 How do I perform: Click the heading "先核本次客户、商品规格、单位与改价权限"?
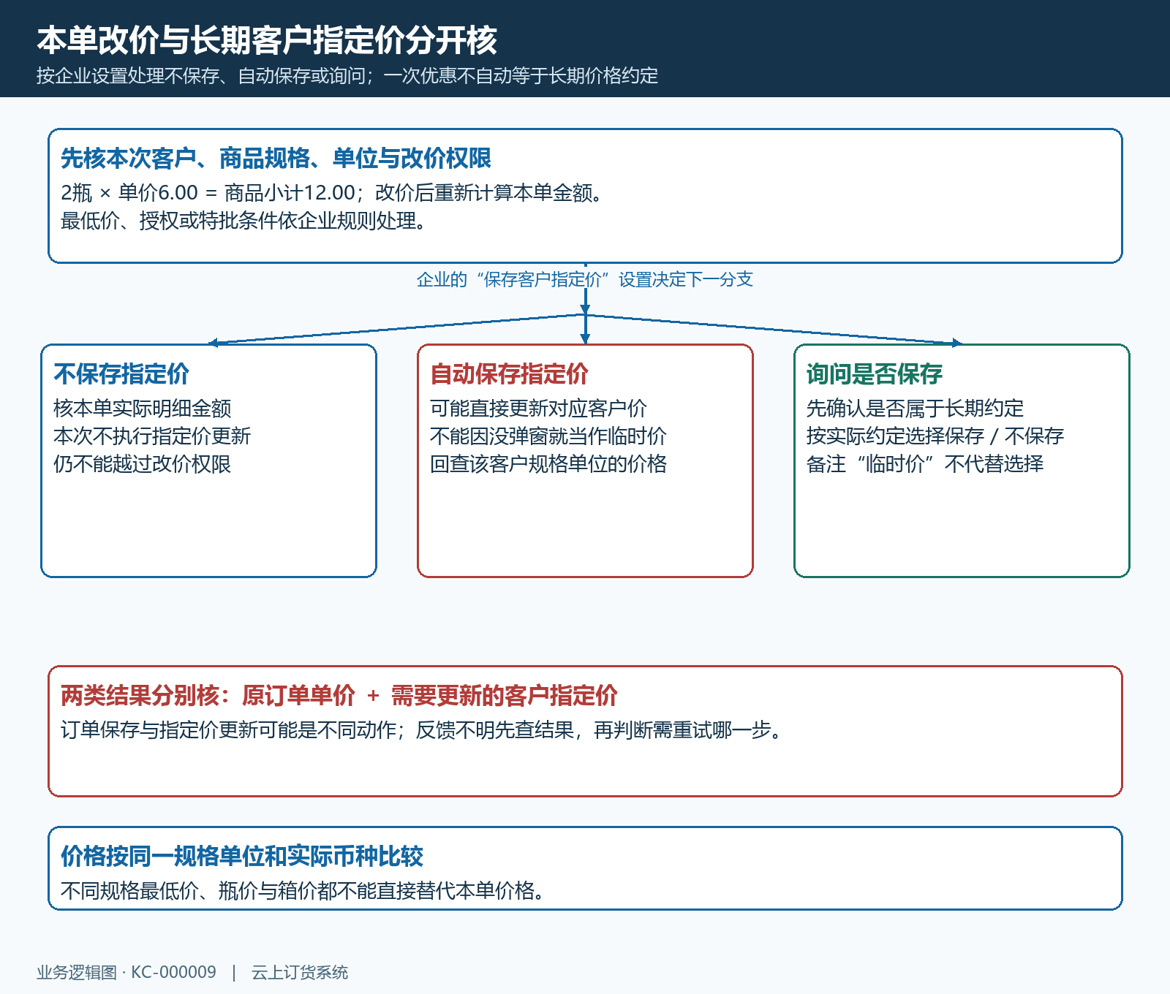tap(276, 158)
